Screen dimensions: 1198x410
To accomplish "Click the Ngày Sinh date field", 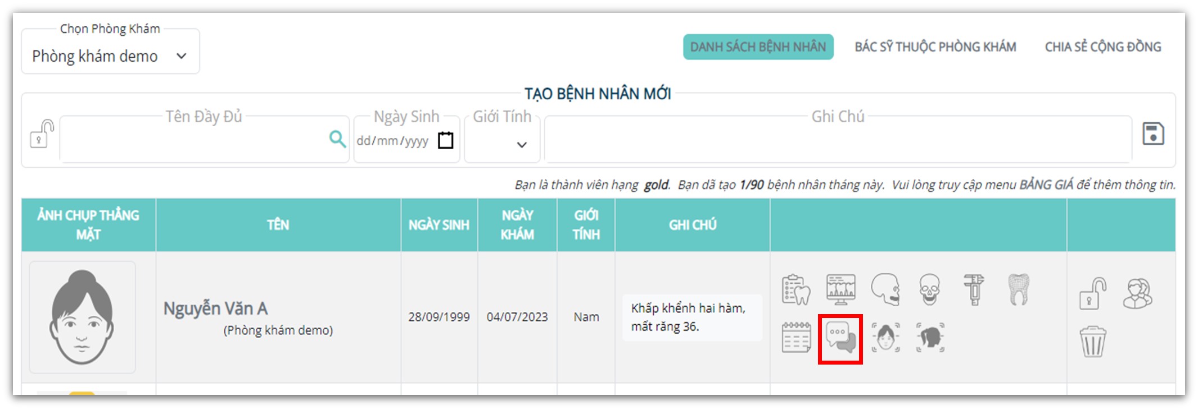I will (x=406, y=140).
